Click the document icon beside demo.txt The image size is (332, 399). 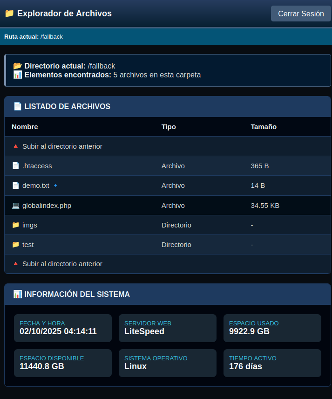tap(15, 186)
